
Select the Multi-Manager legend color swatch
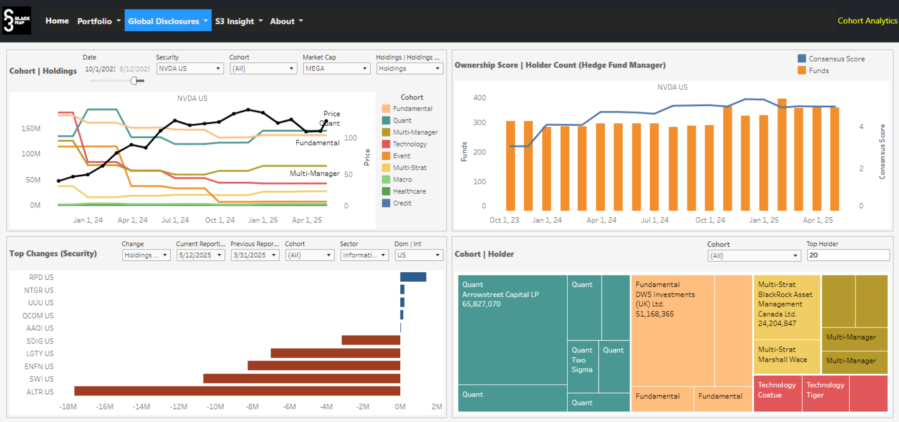pos(386,132)
